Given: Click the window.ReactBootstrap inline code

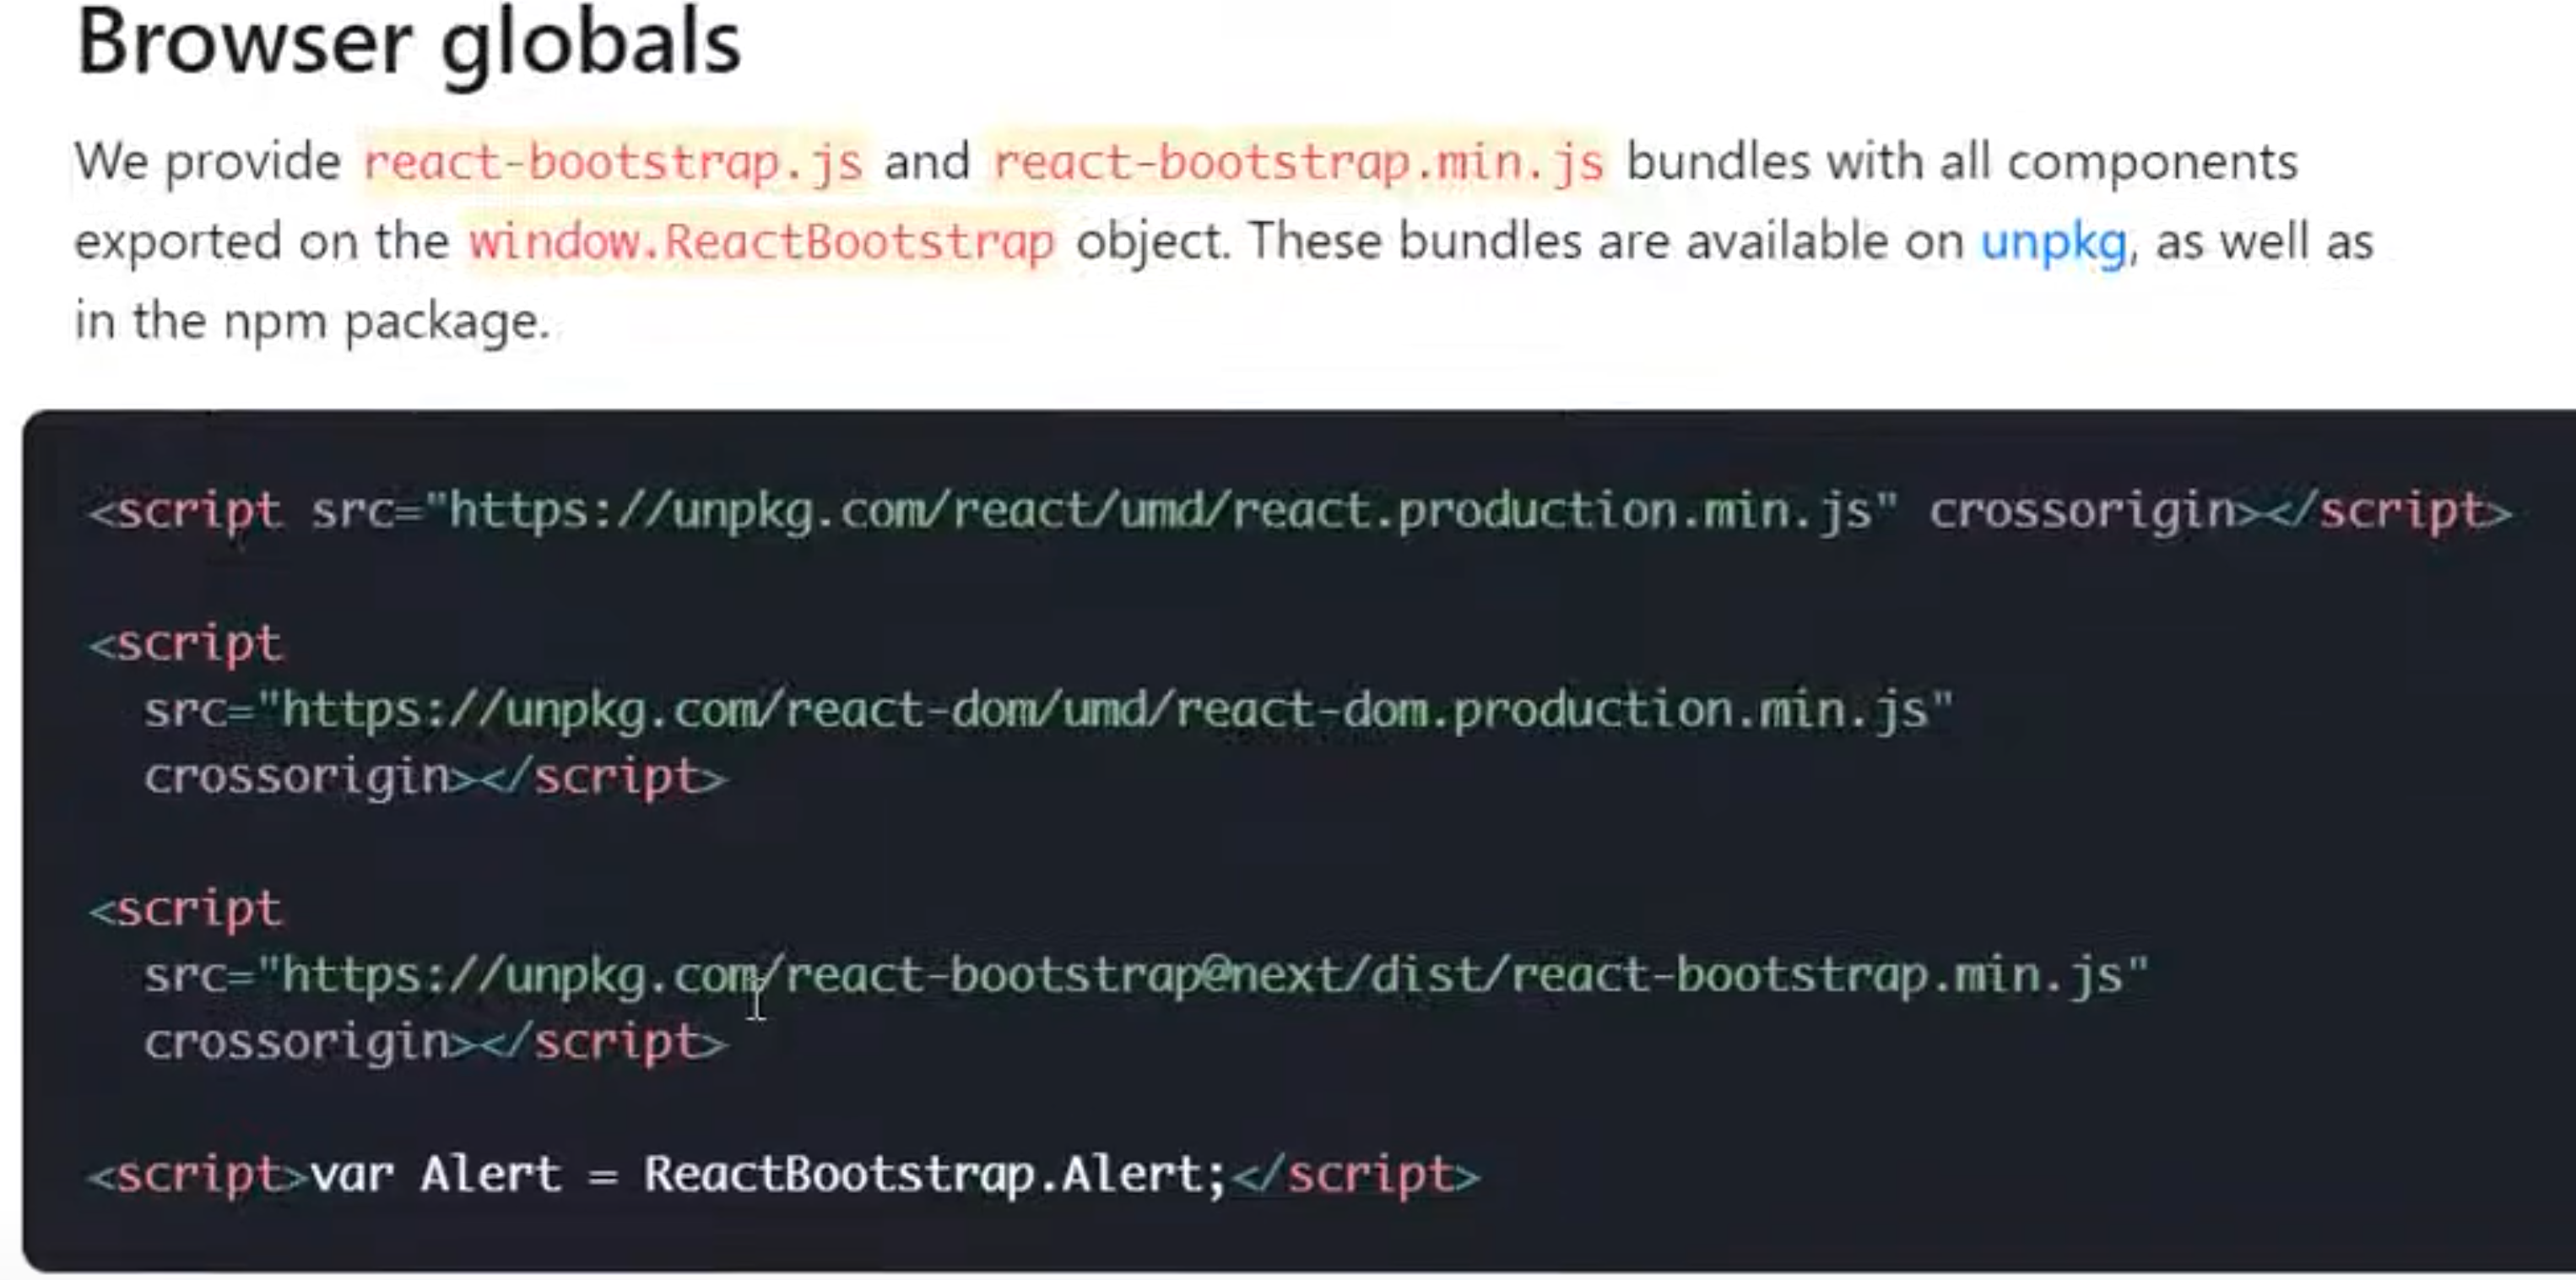Looking at the screenshot, I should pos(762,242).
